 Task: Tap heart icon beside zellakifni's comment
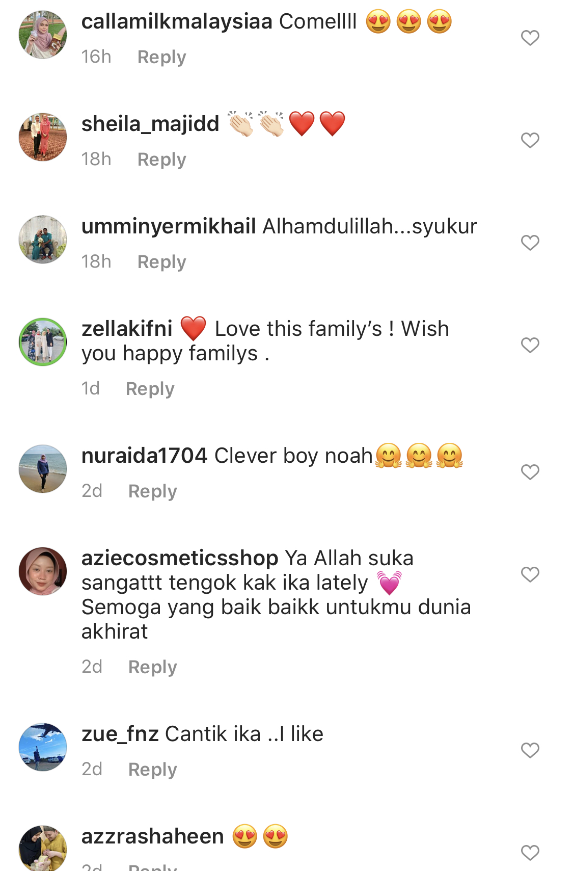[x=530, y=345]
